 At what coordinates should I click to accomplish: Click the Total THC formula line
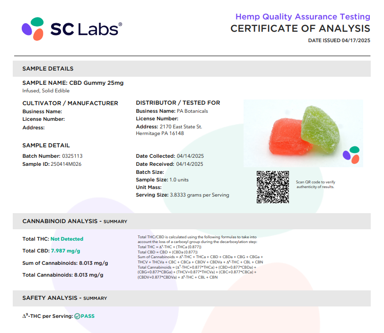[169, 247]
